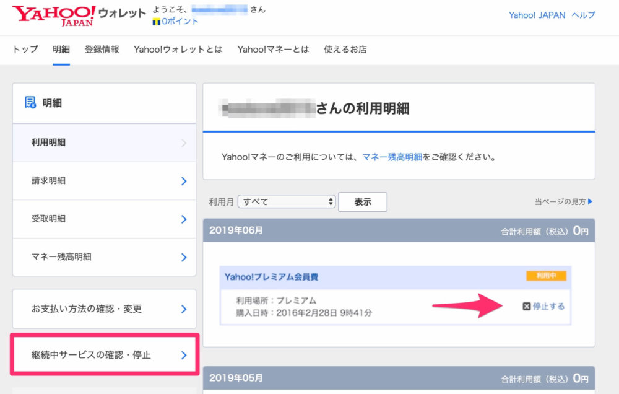Click the T-point icon beside 0ポイント
The height and width of the screenshot is (394, 619).
pyautogui.click(x=157, y=22)
